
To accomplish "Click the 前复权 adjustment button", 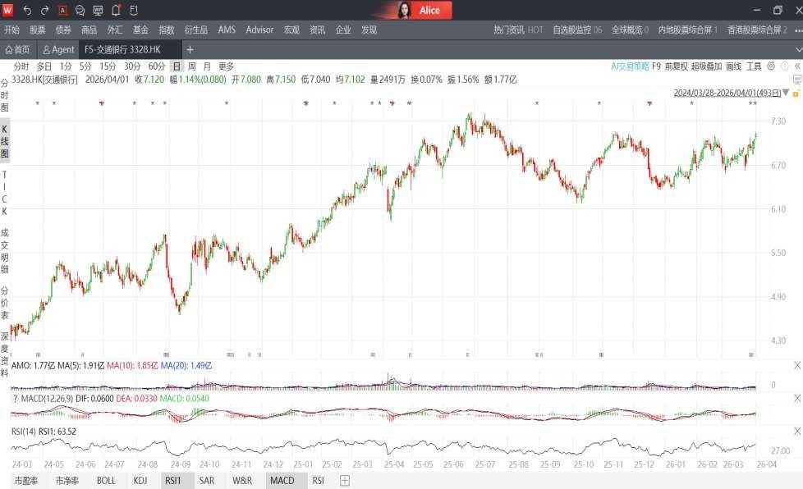I will point(677,66).
